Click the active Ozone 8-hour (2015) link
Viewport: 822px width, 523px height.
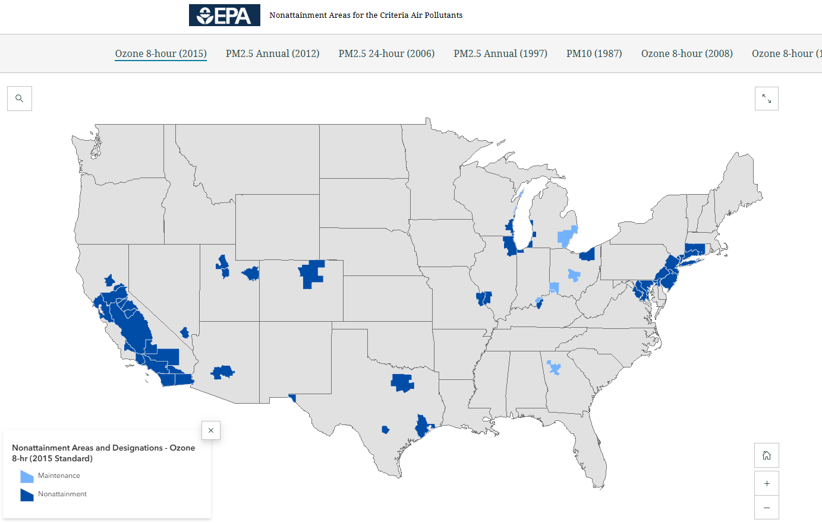click(160, 53)
